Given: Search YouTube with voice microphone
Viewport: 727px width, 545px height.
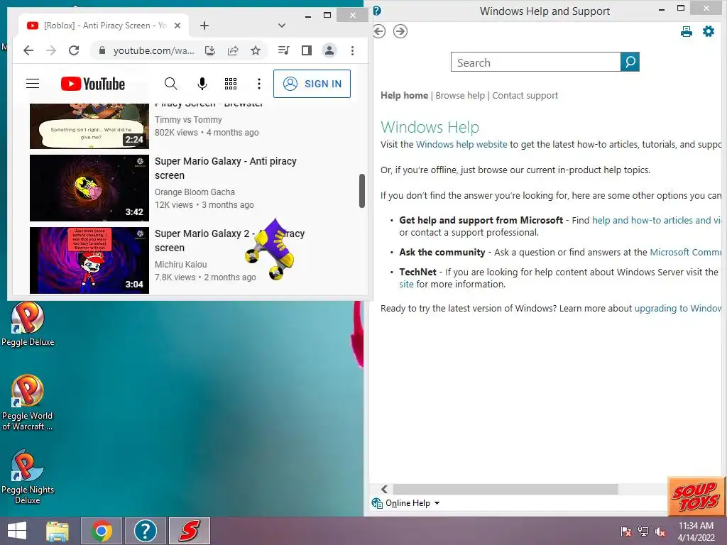Looking at the screenshot, I should tap(202, 84).
